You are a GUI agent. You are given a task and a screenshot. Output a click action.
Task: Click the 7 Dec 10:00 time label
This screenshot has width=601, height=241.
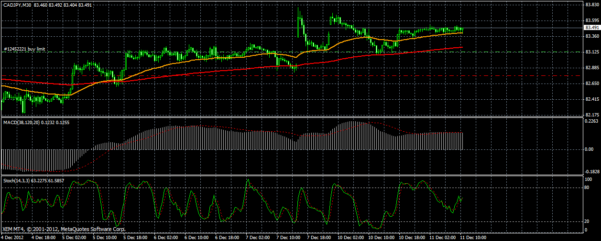tap(288, 237)
